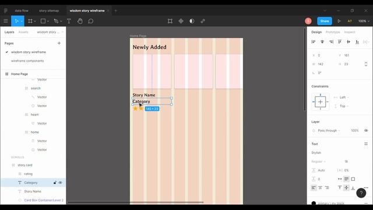Select fixed size text resizing
This screenshot has height=210, width=373.
click(353, 179)
